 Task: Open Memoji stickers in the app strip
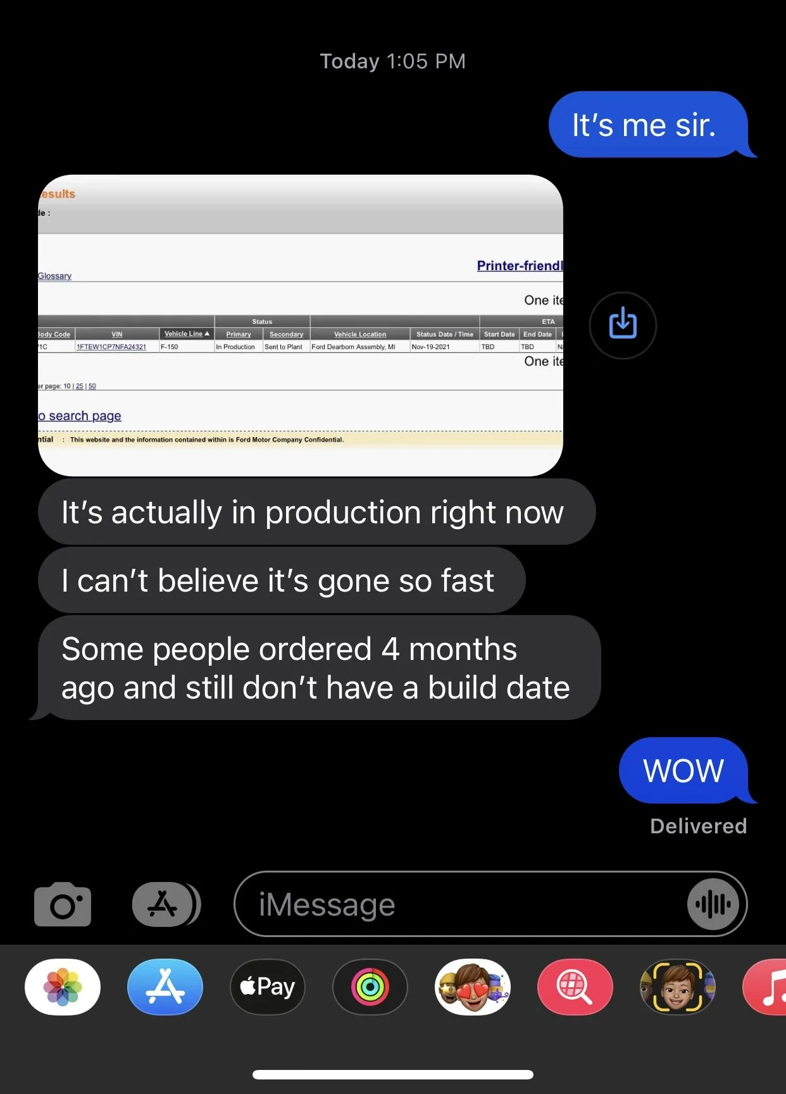(473, 987)
